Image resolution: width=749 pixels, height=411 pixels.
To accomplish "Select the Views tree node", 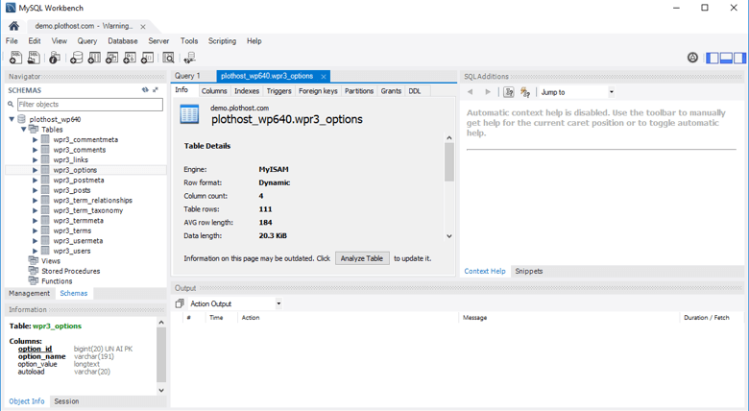I will [51, 261].
